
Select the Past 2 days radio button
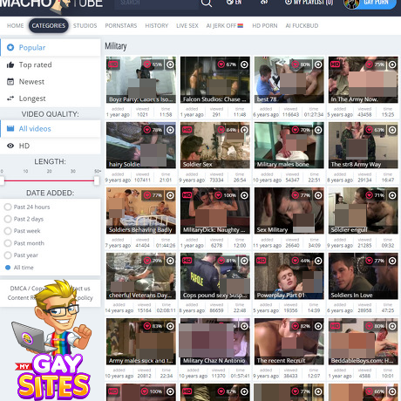point(8,219)
